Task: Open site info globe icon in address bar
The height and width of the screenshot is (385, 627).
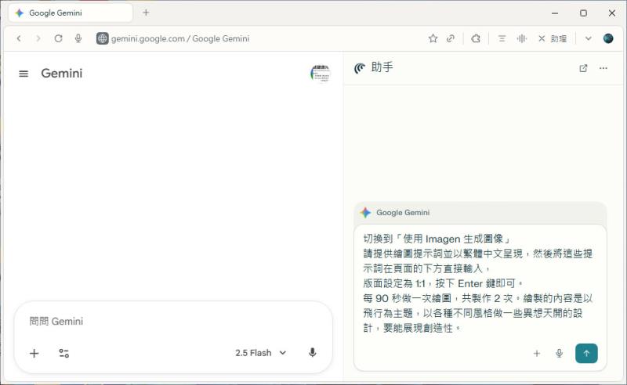Action: (103, 38)
